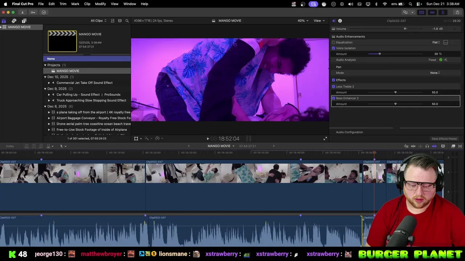Open the Audio Configuration section
The width and height of the screenshot is (465, 261).
pos(349,132)
